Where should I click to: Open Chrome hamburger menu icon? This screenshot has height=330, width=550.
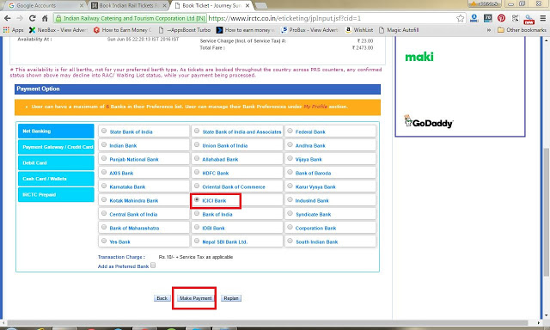[542, 18]
